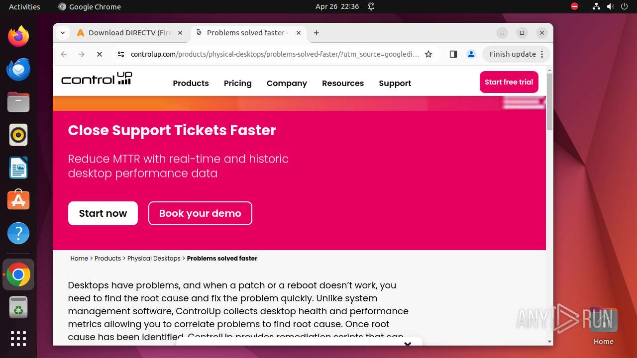Go back to previous page
The height and width of the screenshot is (358, 637).
click(64, 54)
